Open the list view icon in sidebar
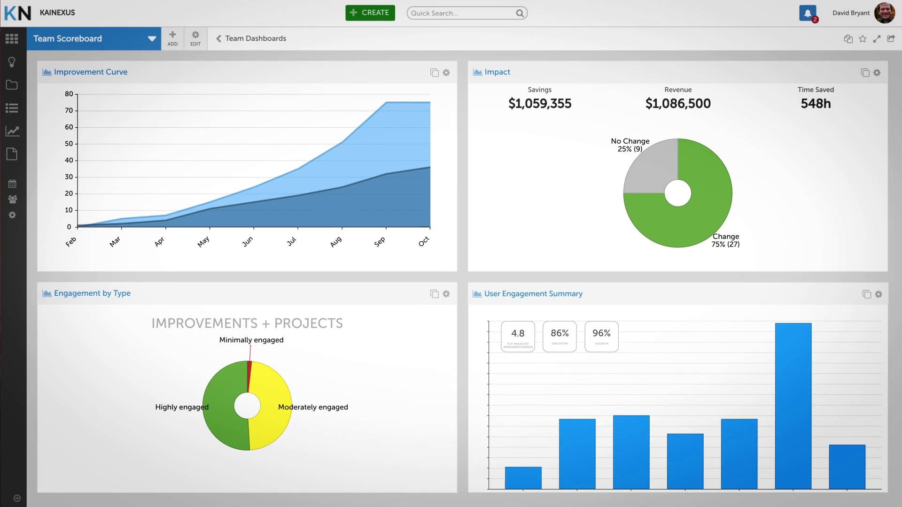Image resolution: width=902 pixels, height=507 pixels. click(x=12, y=108)
